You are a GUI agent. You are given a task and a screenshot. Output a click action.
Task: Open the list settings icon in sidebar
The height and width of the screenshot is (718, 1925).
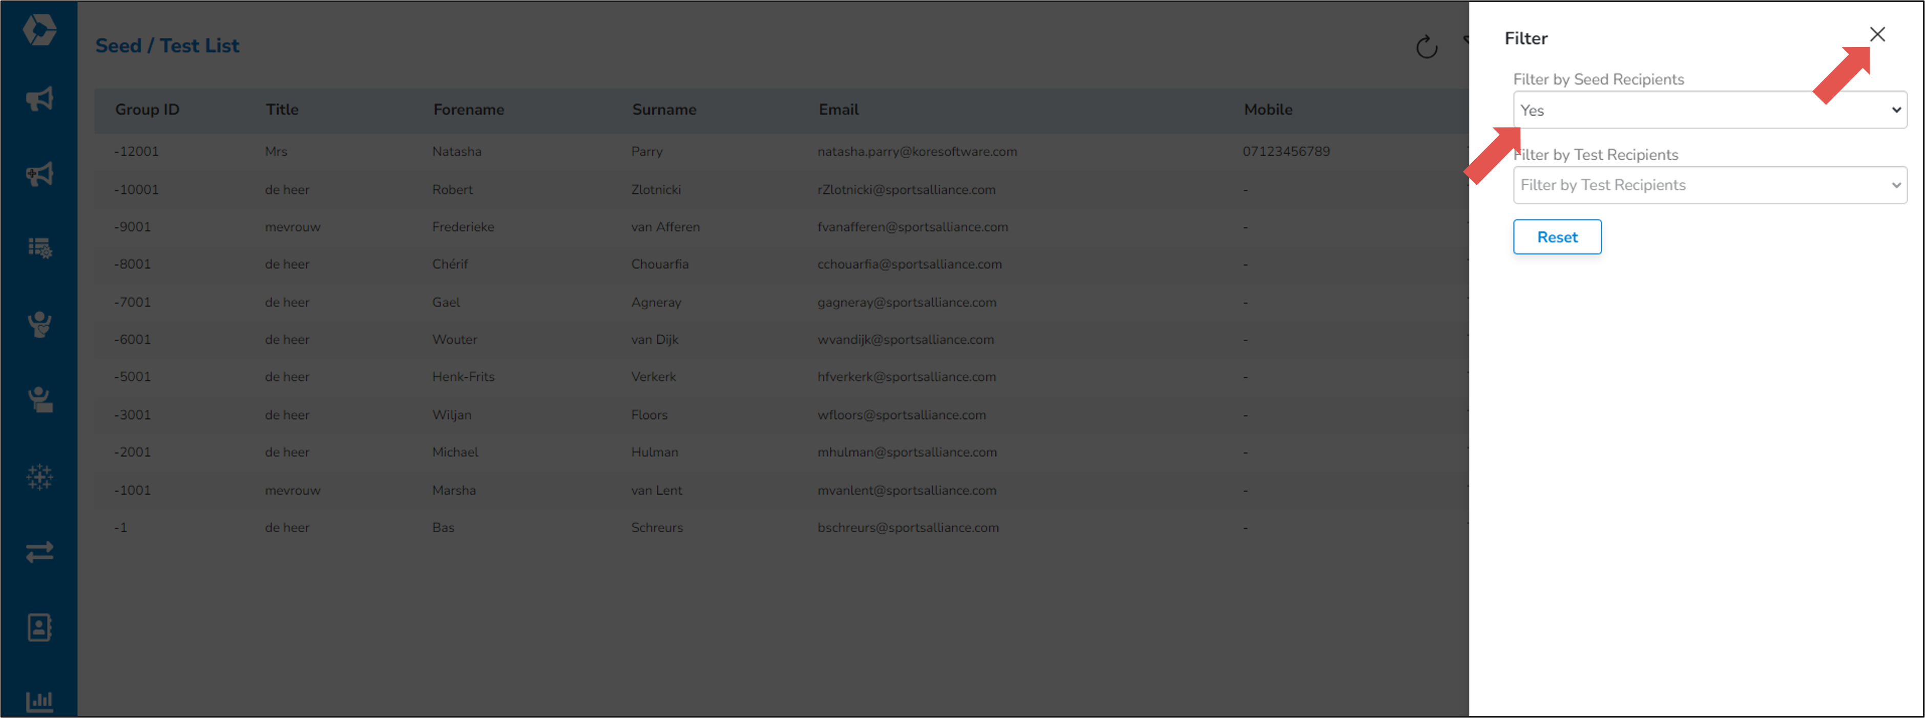point(39,248)
